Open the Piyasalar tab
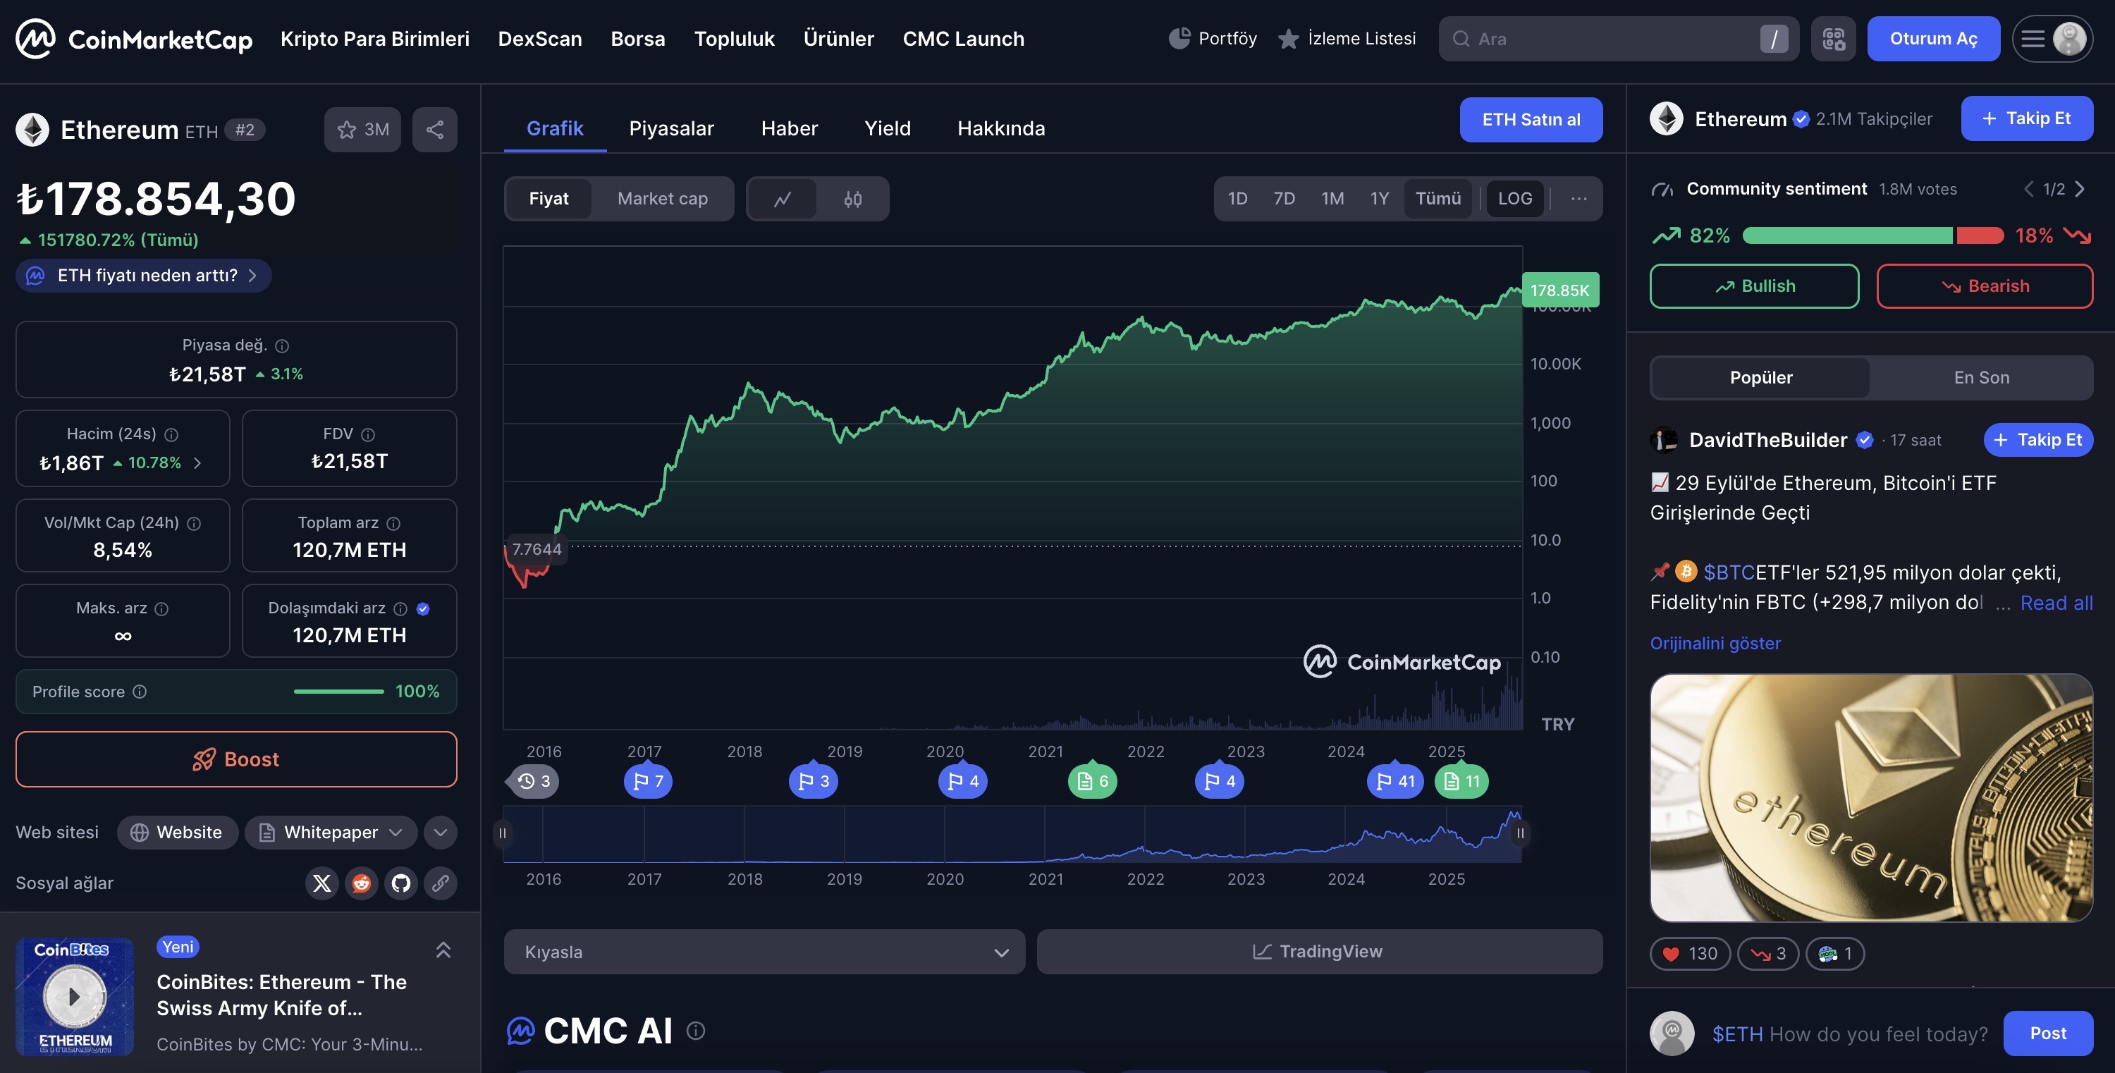Viewport: 2115px width, 1073px height. click(670, 129)
